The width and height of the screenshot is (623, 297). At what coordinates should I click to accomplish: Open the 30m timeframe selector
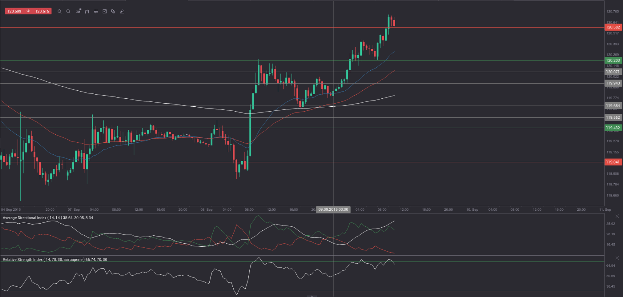[x=78, y=11]
